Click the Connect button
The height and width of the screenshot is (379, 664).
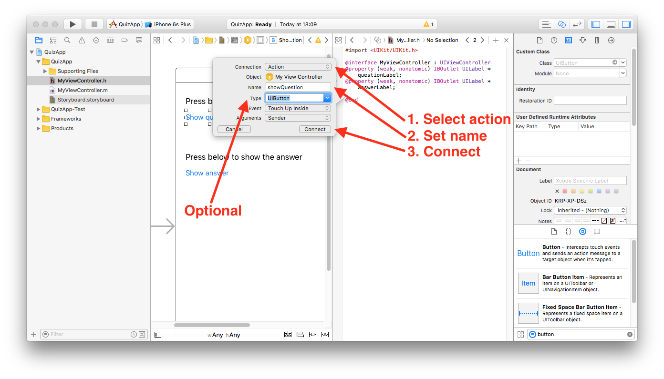(315, 129)
